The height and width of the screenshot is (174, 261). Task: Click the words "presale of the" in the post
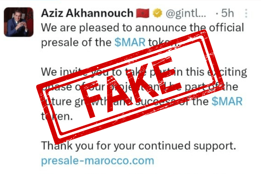click(76, 43)
